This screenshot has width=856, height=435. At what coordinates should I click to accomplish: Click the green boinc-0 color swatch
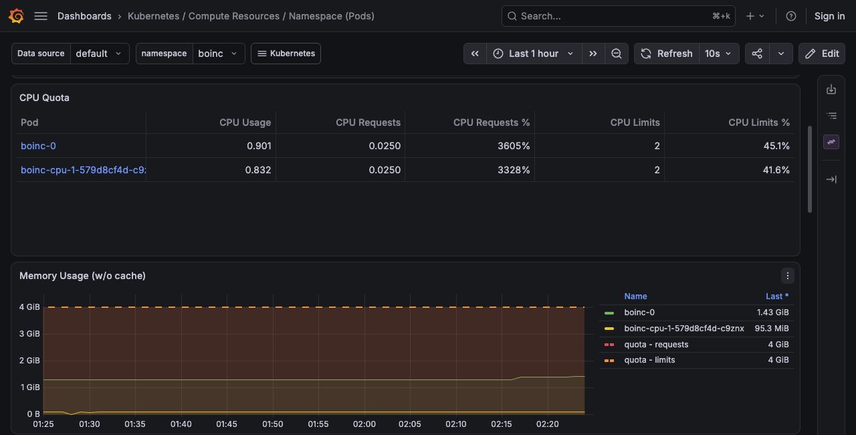(x=609, y=313)
